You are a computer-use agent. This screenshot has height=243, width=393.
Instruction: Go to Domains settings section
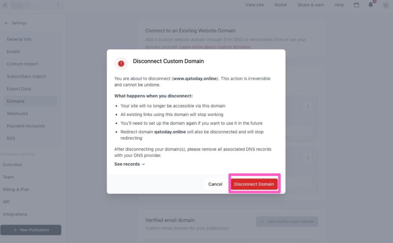15,101
